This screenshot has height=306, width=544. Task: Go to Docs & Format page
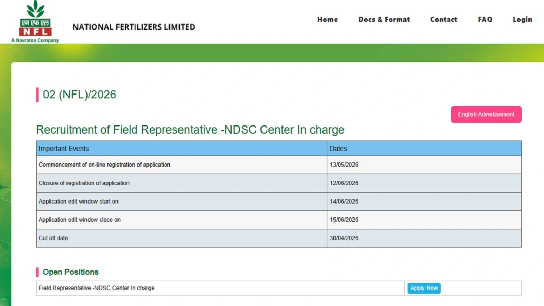pos(384,19)
